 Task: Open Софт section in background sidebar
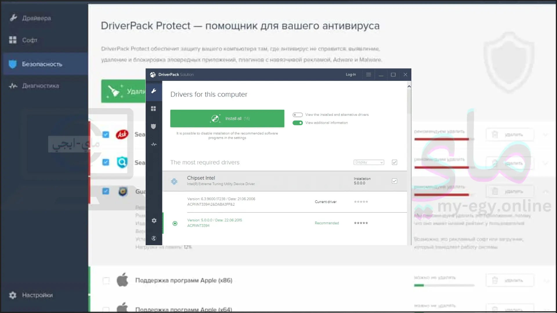23,40
